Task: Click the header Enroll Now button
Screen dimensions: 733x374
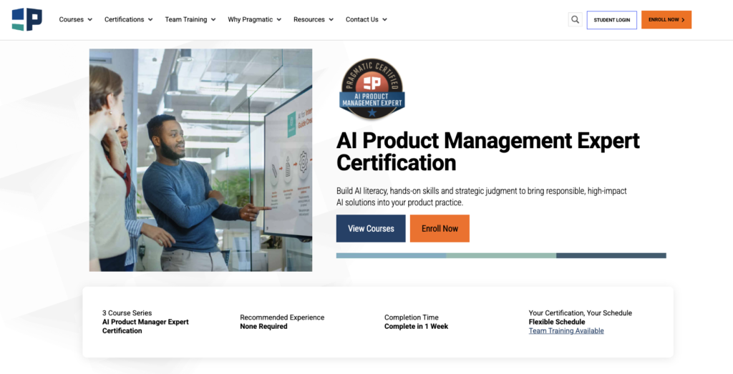Action: 666,19
